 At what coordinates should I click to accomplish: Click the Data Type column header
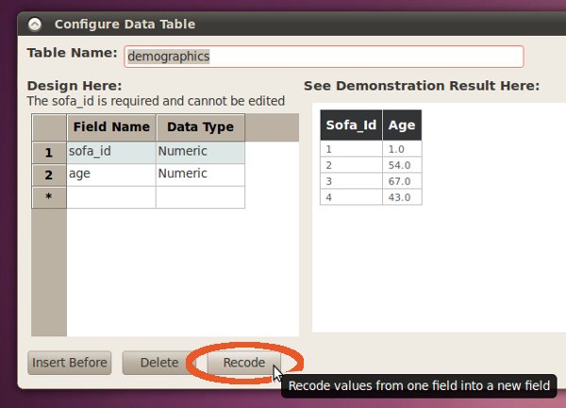click(x=201, y=127)
